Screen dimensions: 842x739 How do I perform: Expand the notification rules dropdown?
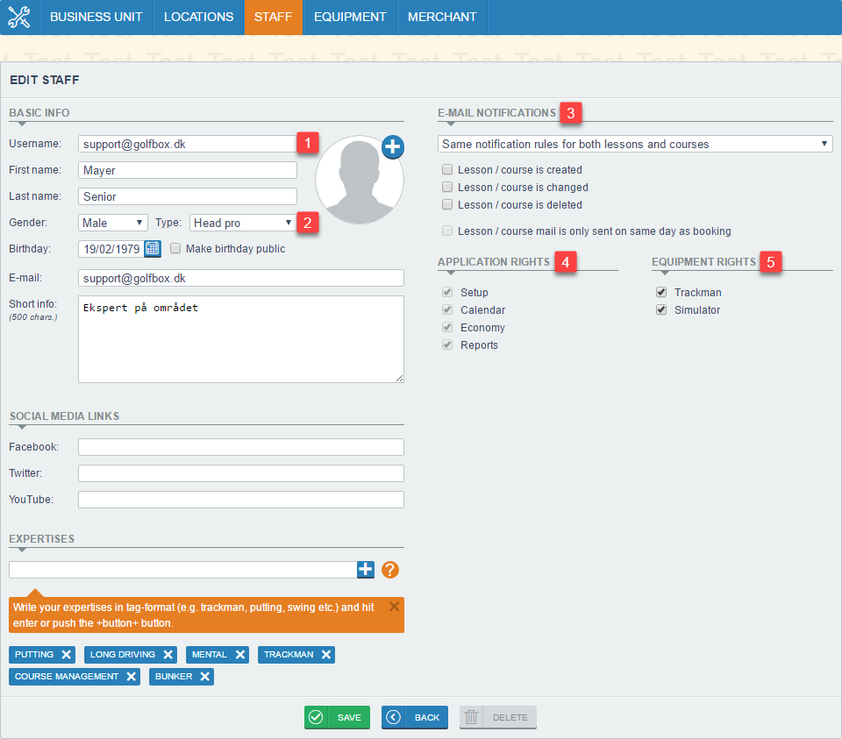(635, 144)
